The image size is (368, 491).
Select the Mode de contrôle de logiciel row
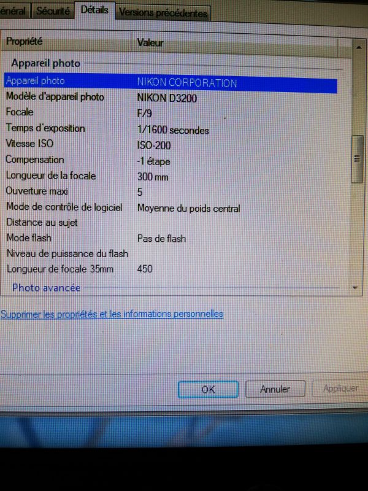pos(171,207)
